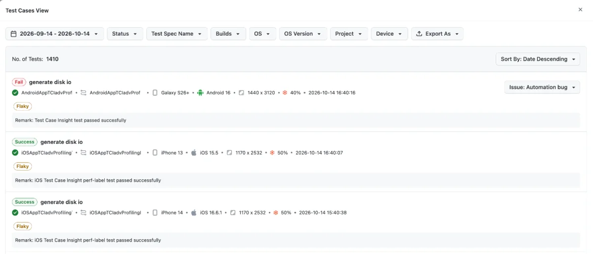Click the 'iPhone 14' device name
The height and width of the screenshot is (254, 593).
tap(172, 213)
